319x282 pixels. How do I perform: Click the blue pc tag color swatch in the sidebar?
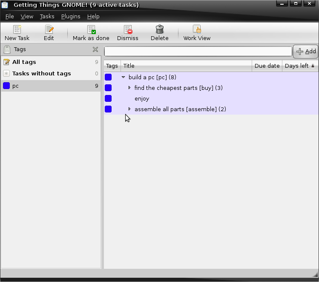click(x=6, y=86)
